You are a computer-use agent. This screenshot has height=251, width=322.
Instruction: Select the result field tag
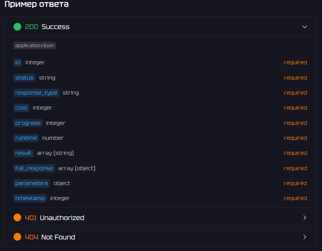click(x=23, y=153)
